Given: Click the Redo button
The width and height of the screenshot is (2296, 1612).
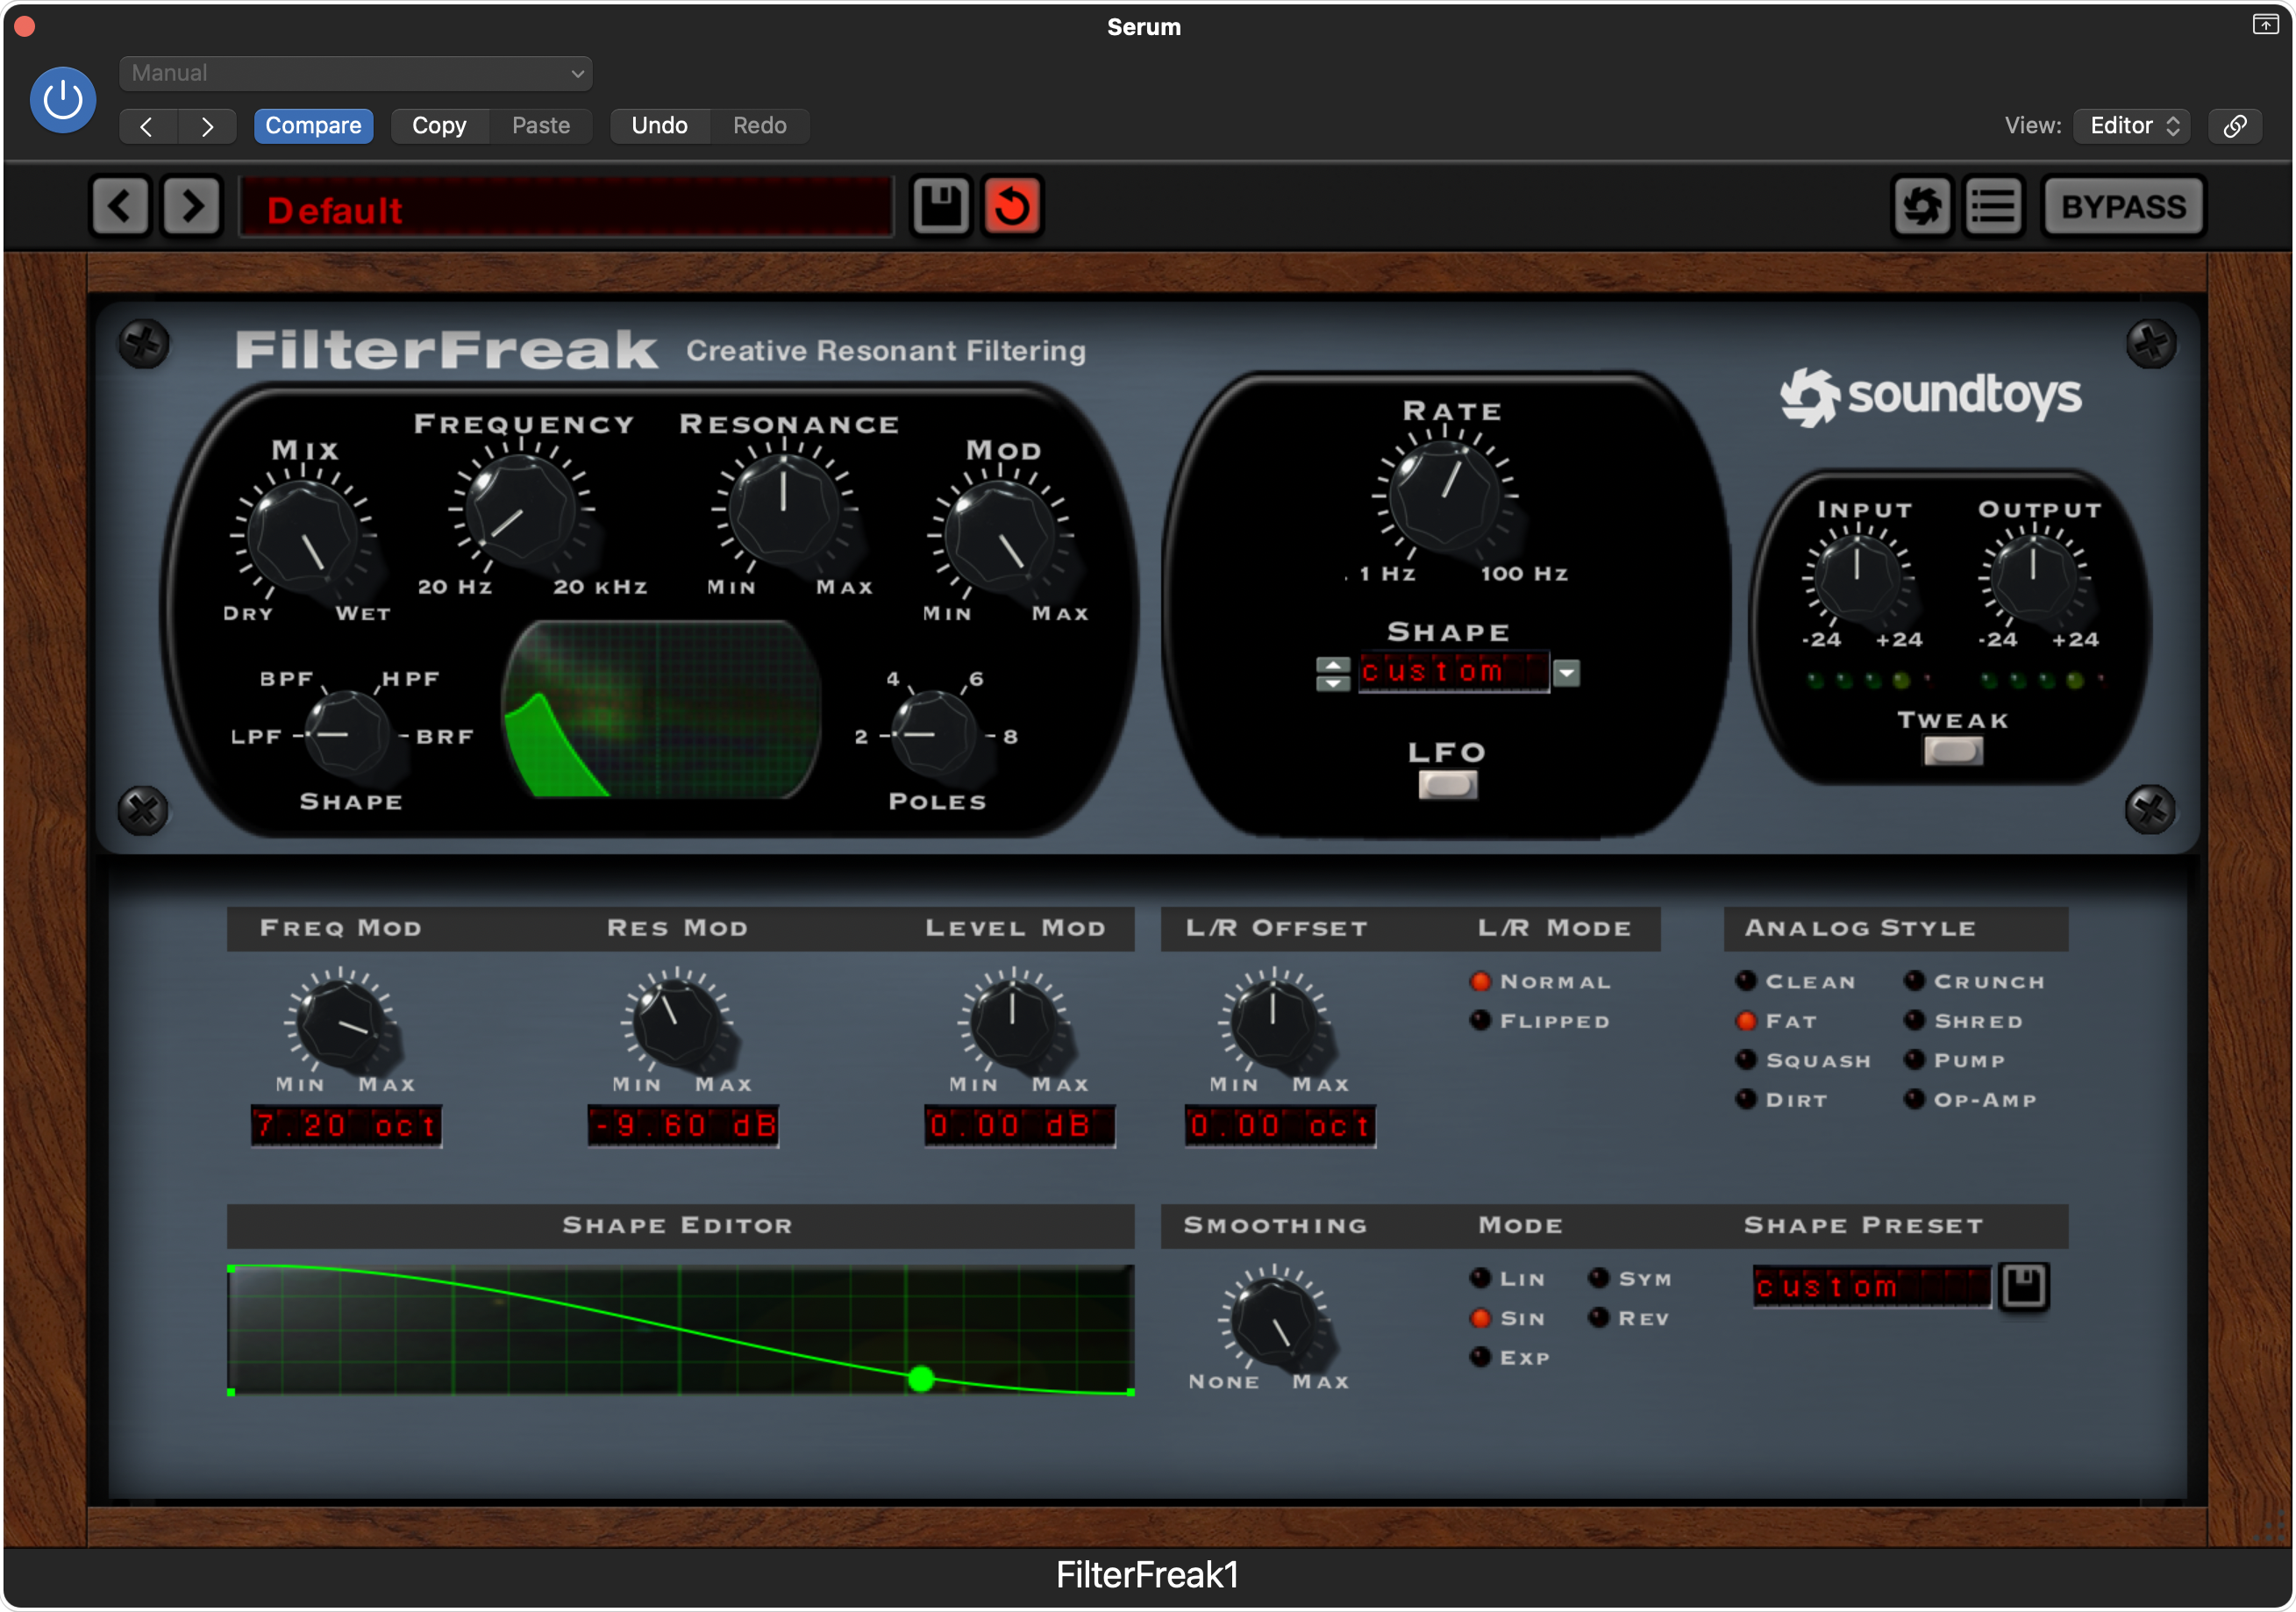Looking at the screenshot, I should (760, 126).
